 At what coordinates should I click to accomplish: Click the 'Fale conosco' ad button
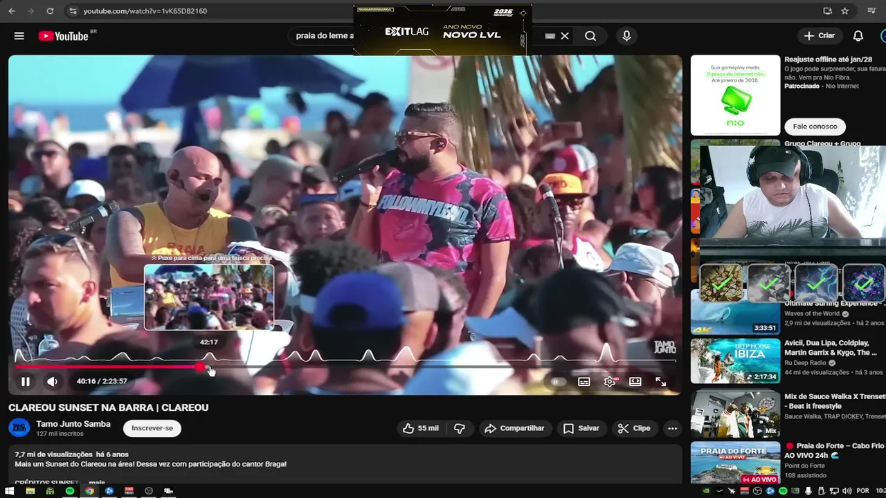tap(815, 127)
